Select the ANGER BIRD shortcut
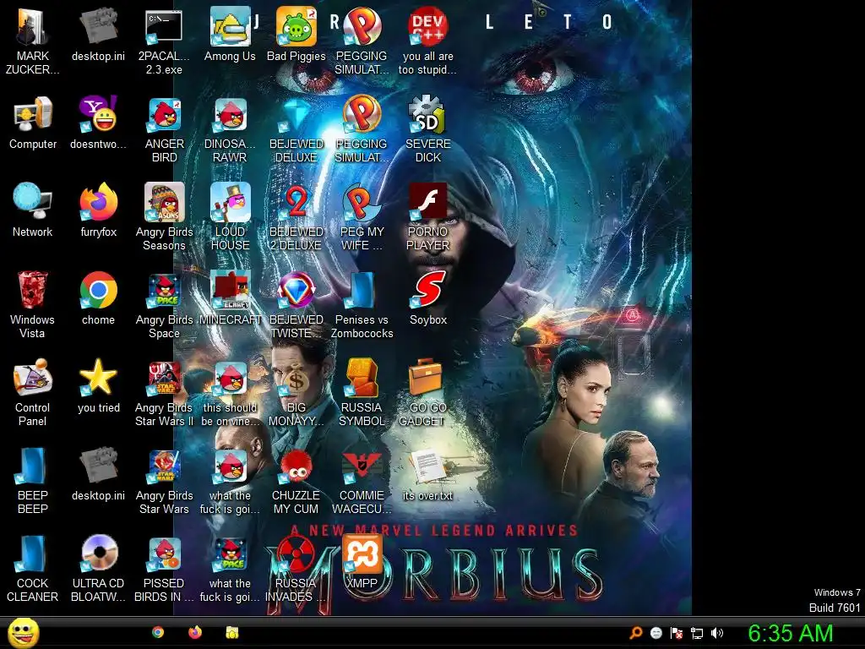The height and width of the screenshot is (649, 865). tap(164, 128)
